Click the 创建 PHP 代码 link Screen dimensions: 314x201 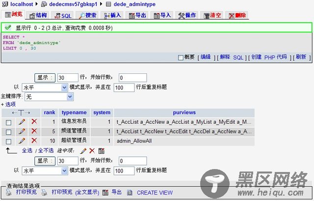269,57
